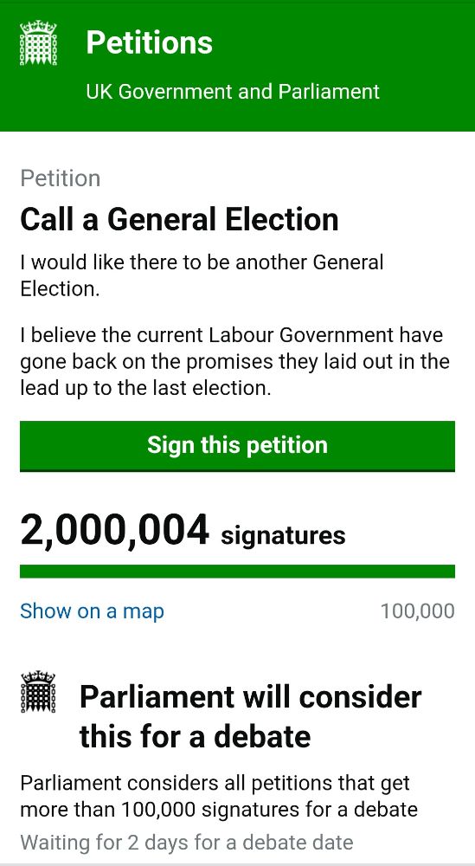Click the 100,000 threshold label
The height and width of the screenshot is (866, 475).
click(418, 611)
